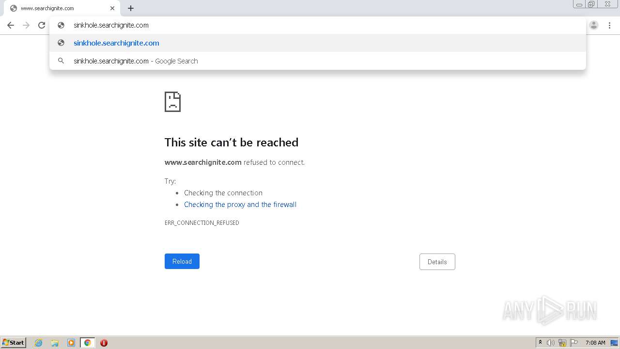Close the Chrome window
The image size is (620, 349).
pos(607,4)
